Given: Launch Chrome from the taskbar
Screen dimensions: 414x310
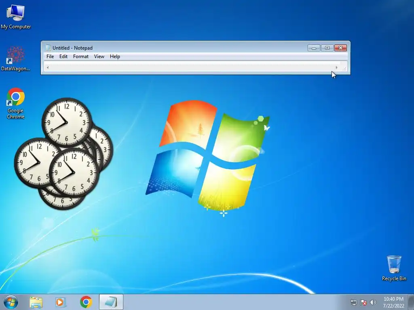Looking at the screenshot, I should point(86,302).
